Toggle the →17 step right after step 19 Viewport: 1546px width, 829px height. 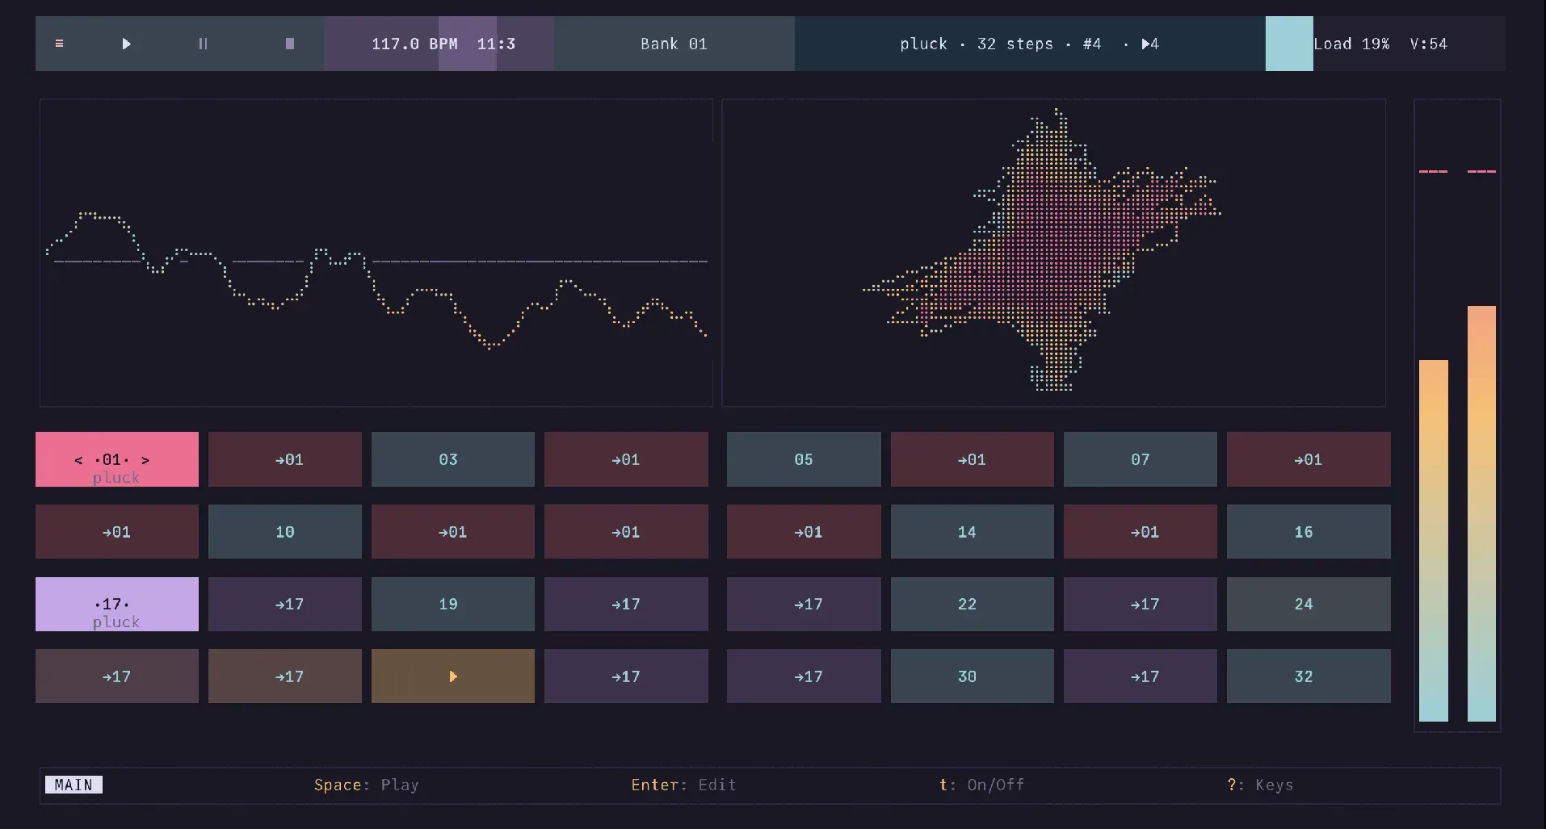pos(626,604)
